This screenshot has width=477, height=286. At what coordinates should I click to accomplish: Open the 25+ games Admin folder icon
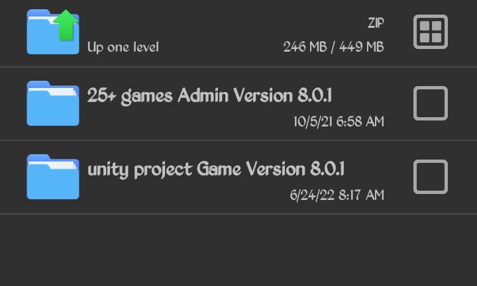(x=53, y=103)
